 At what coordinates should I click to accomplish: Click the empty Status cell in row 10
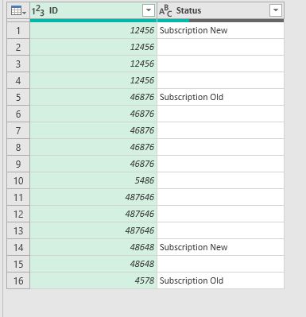[220, 180]
